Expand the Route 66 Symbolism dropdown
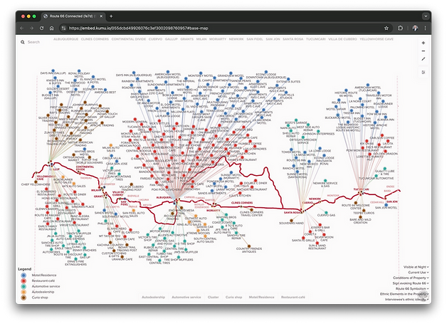The image size is (447, 324). pyautogui.click(x=412, y=288)
